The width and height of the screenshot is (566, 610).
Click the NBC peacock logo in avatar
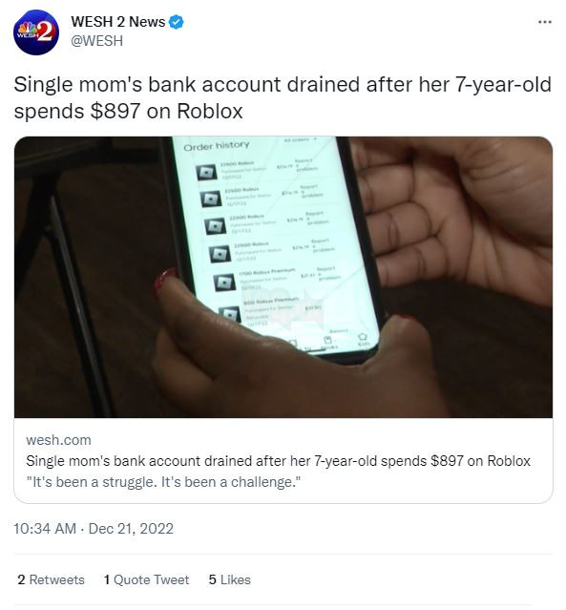pyautogui.click(x=26, y=28)
